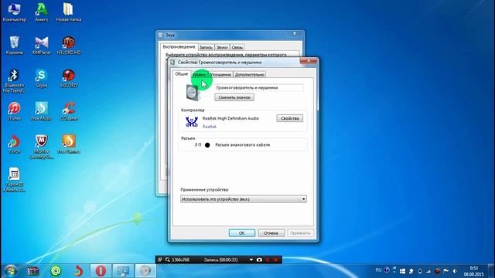This screenshot has height=278, width=495.
Task: Switch to the Дополнительно tab
Action: tap(249, 75)
